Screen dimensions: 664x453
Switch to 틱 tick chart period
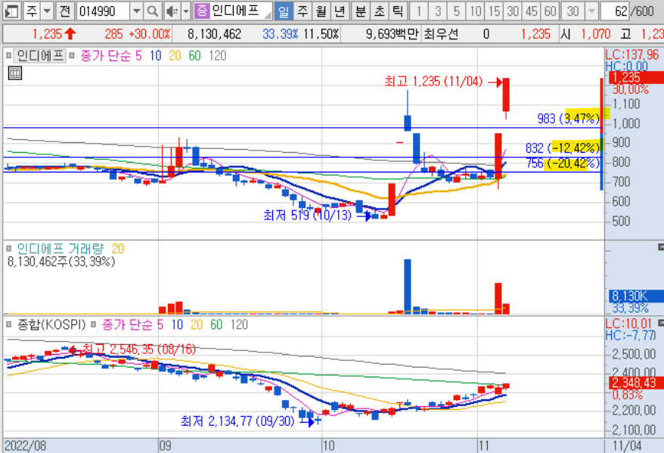(x=398, y=11)
